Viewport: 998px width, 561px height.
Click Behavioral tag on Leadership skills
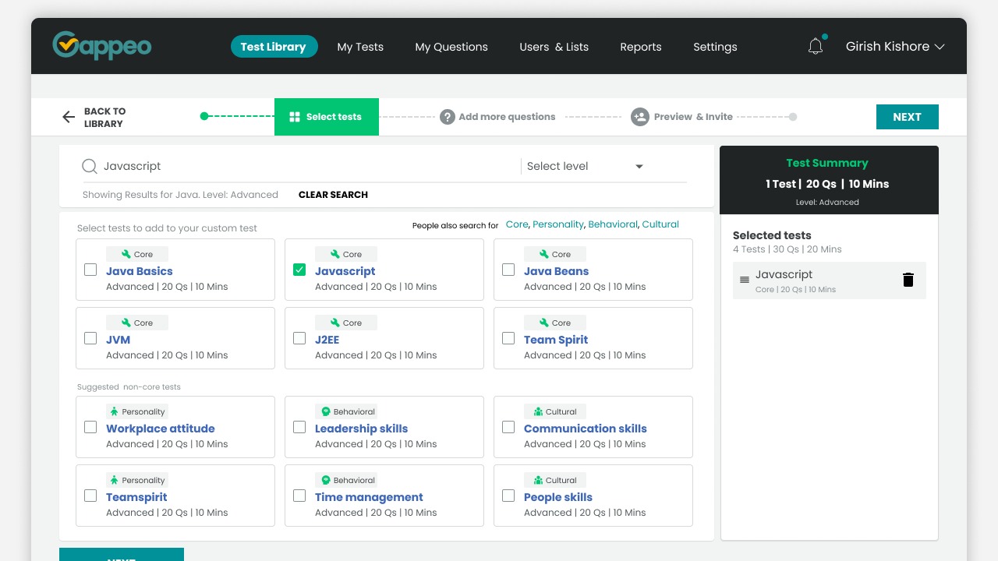point(346,411)
